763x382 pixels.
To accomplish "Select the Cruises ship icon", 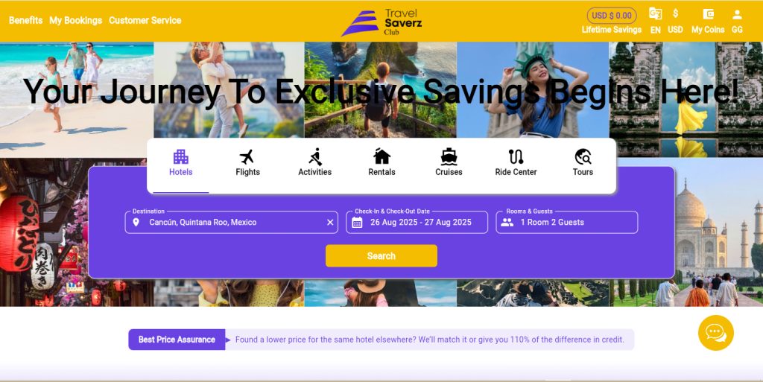I will tap(449, 156).
